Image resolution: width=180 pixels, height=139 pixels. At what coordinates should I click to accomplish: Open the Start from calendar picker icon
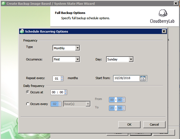coord(143,79)
